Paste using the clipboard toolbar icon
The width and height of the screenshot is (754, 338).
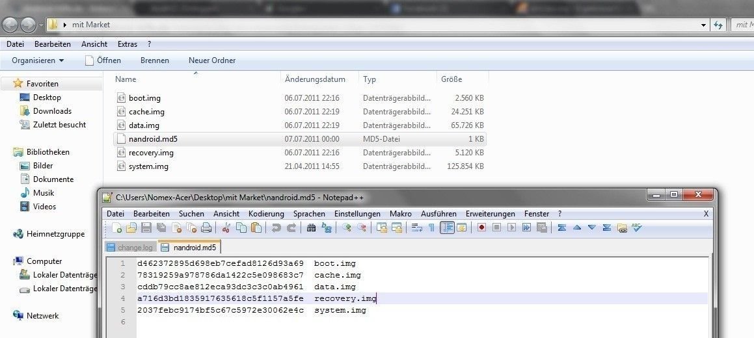256,227
